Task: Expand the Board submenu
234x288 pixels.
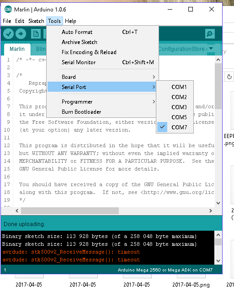Action: [x=102, y=77]
